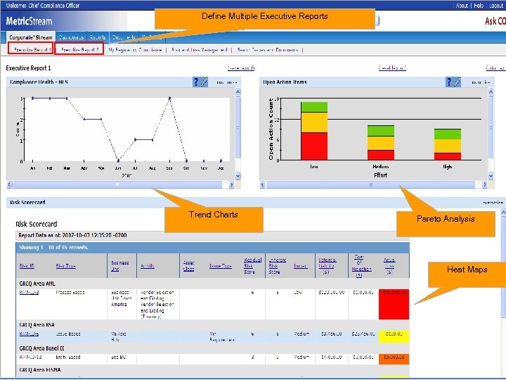The image size is (506, 380).
Task: Sort table by Residual Risk Score column
Action: [252, 266]
